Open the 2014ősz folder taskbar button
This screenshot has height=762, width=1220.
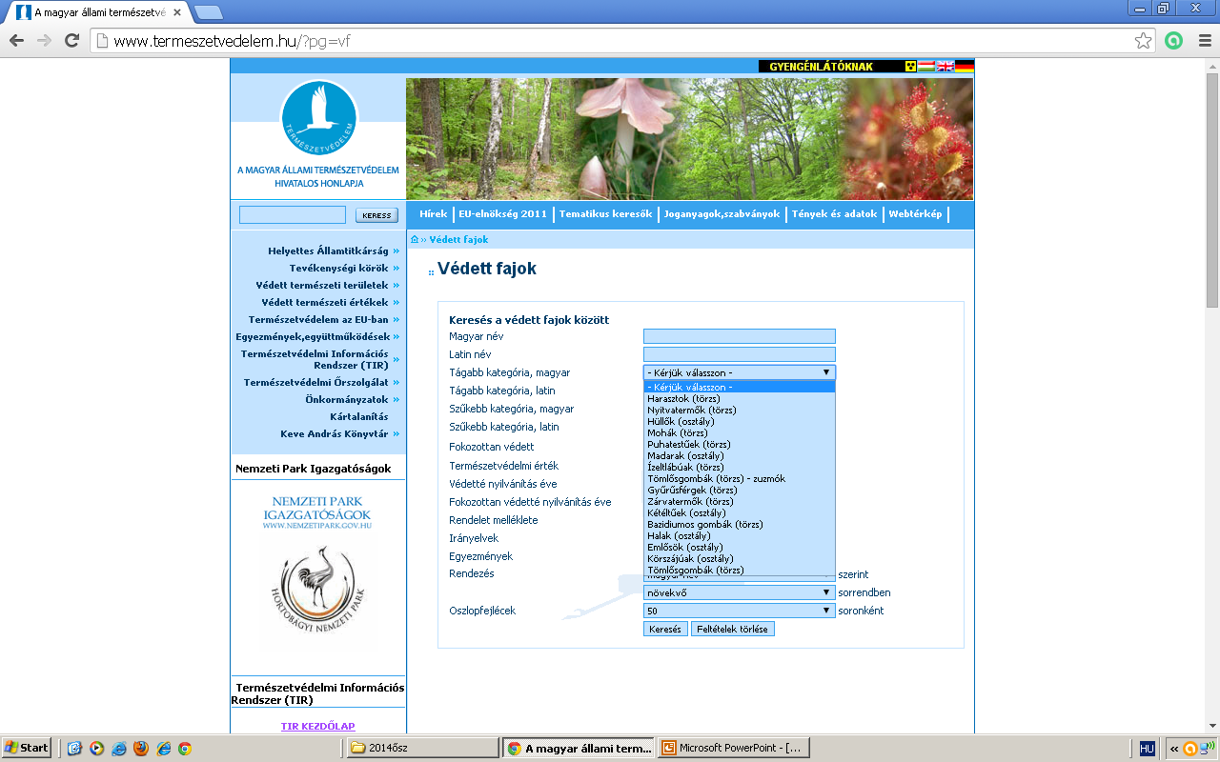pos(422,749)
